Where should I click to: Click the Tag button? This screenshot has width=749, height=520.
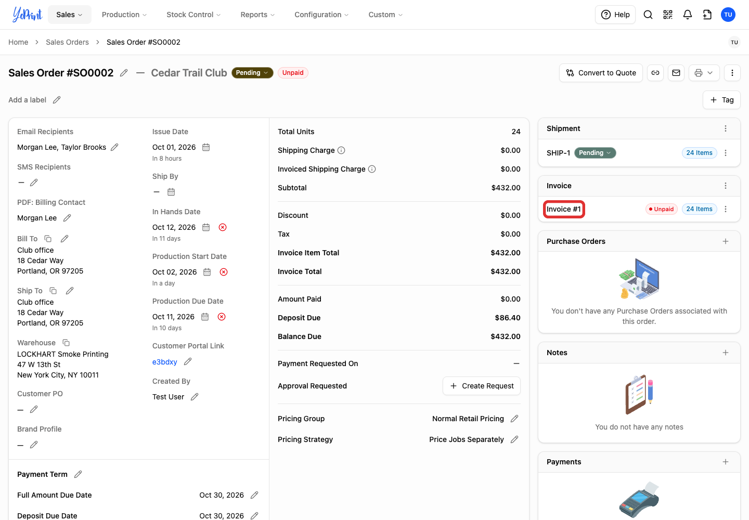[x=721, y=100]
